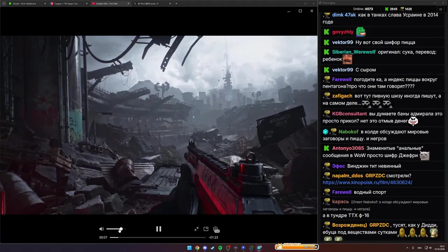Open Steam from the taskbar
The width and height of the screenshot is (448, 252).
[x=212, y=248]
